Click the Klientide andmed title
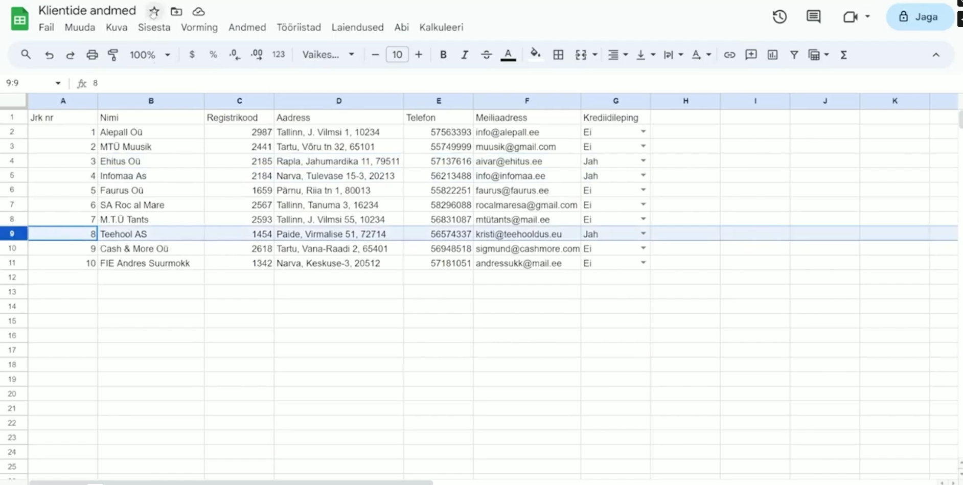The image size is (963, 485). tap(87, 11)
